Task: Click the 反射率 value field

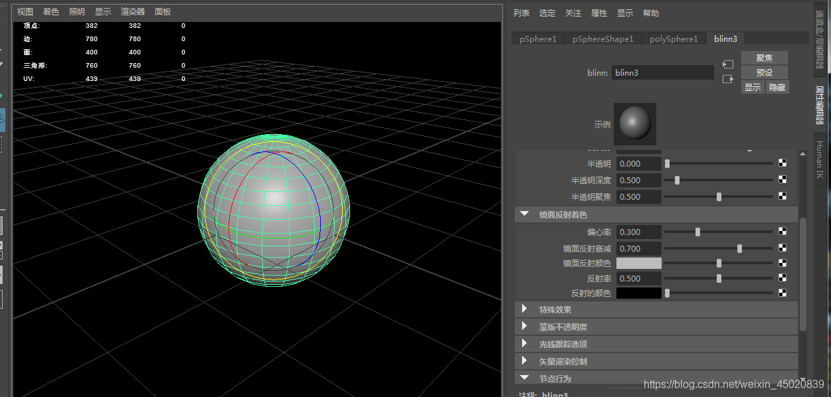Action: (639, 278)
